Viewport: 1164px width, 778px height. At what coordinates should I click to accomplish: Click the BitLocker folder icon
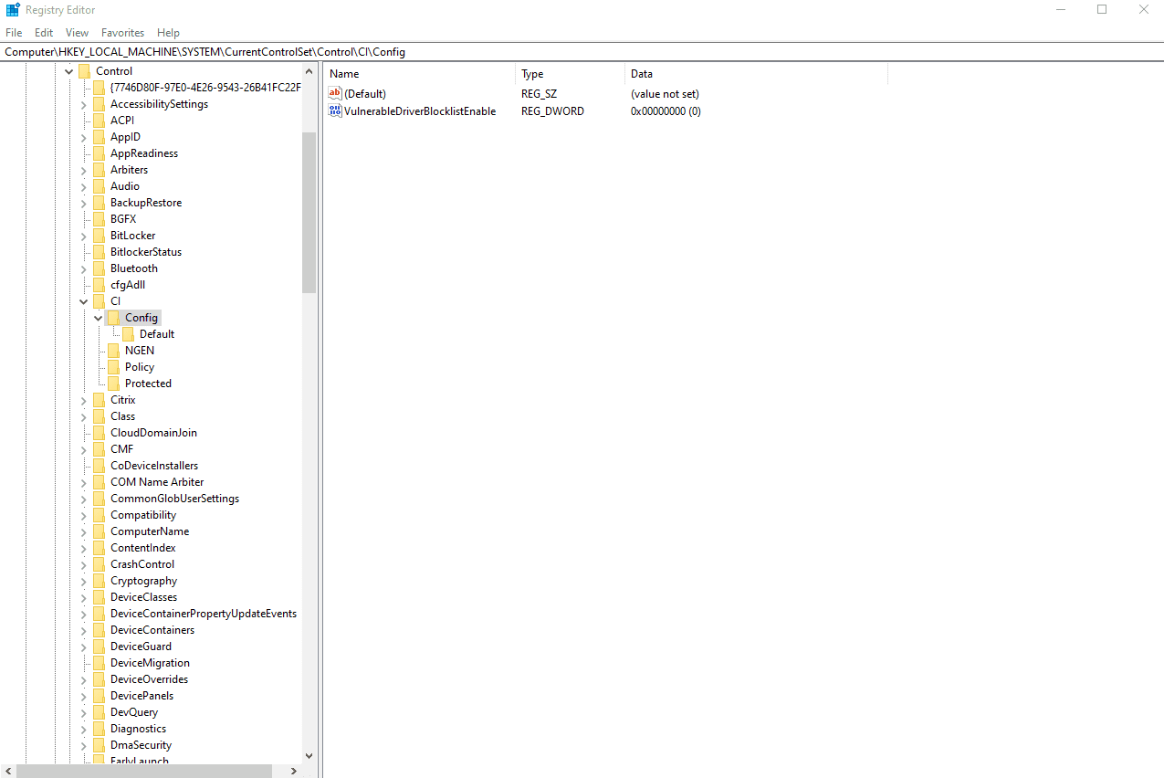coord(99,235)
